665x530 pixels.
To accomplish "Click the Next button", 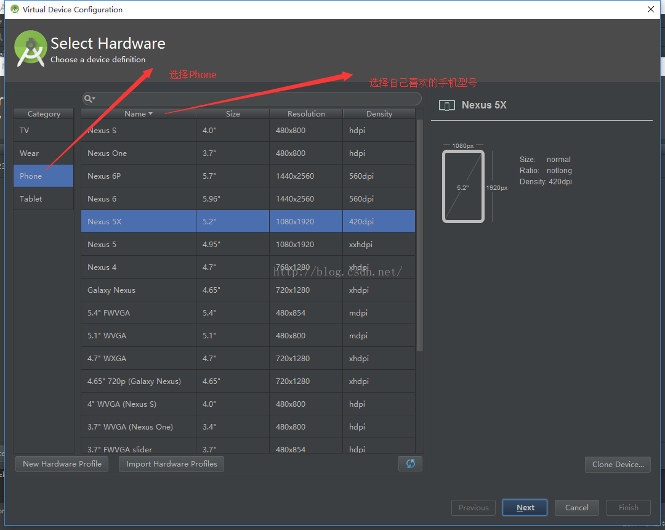I will tap(525, 508).
